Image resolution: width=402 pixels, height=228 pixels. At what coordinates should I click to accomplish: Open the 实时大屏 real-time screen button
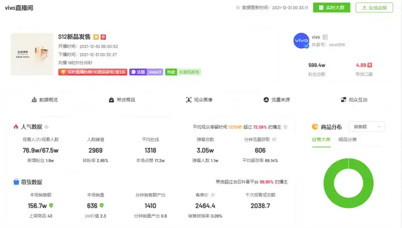point(332,8)
